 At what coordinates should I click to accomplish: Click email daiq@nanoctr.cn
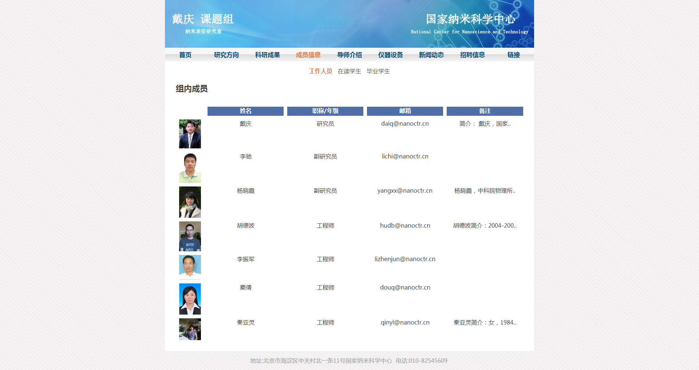(405, 124)
